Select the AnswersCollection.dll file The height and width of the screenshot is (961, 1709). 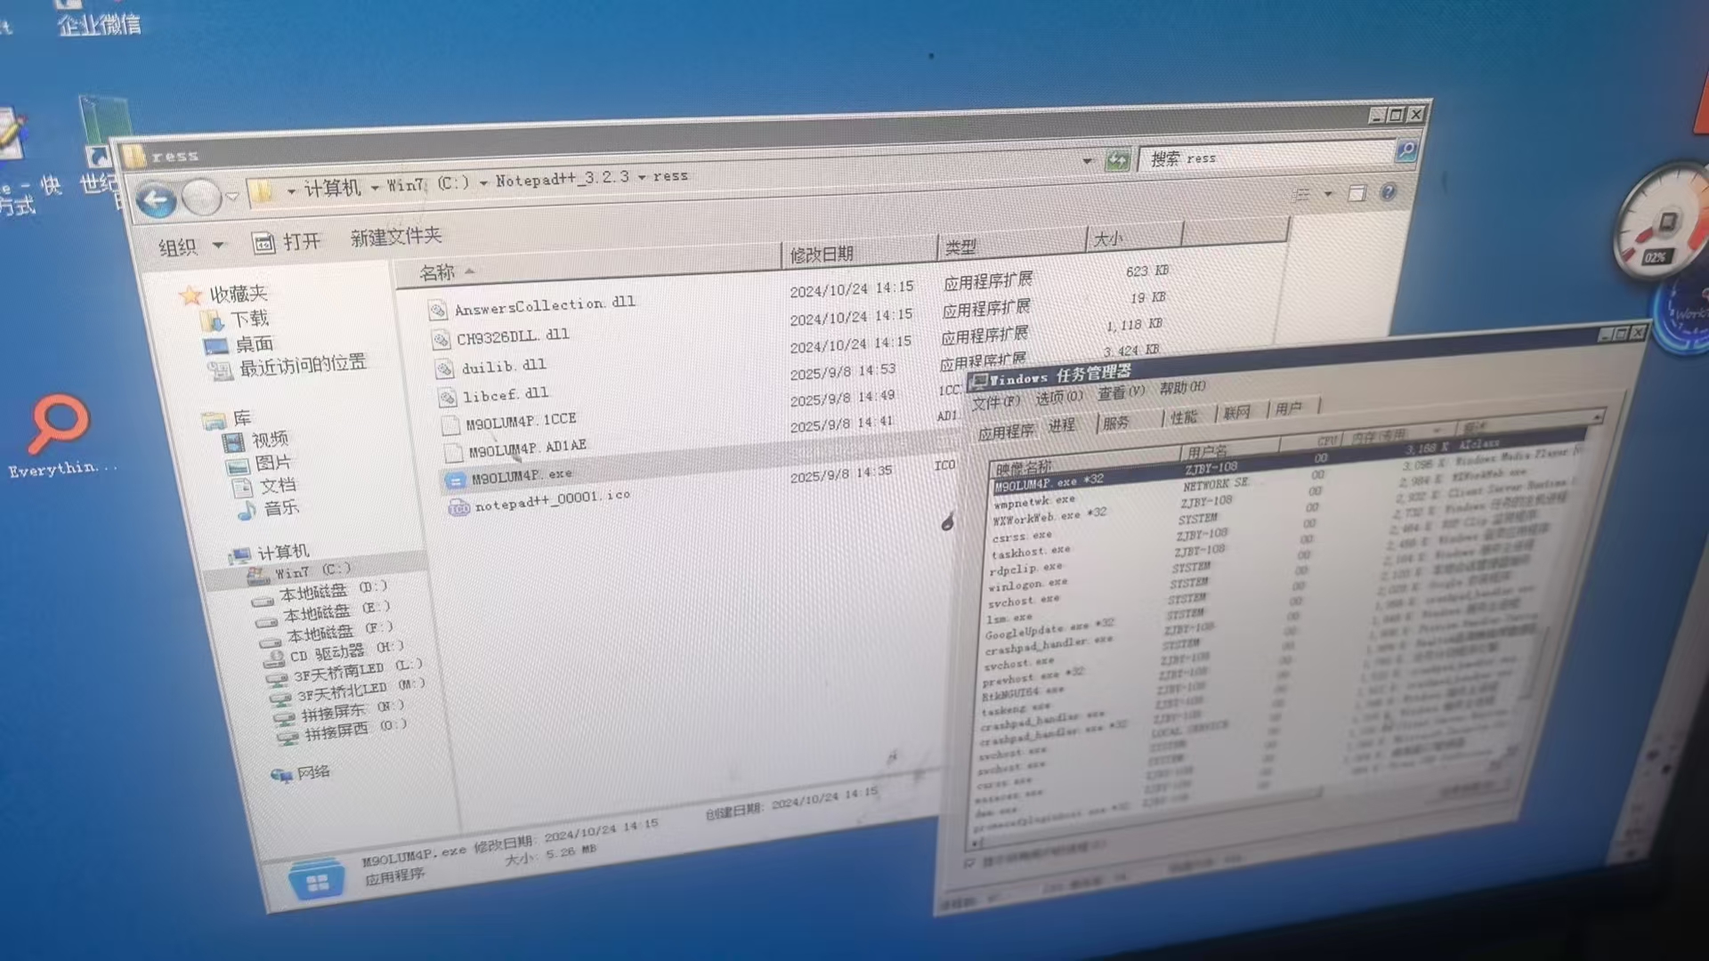544,305
